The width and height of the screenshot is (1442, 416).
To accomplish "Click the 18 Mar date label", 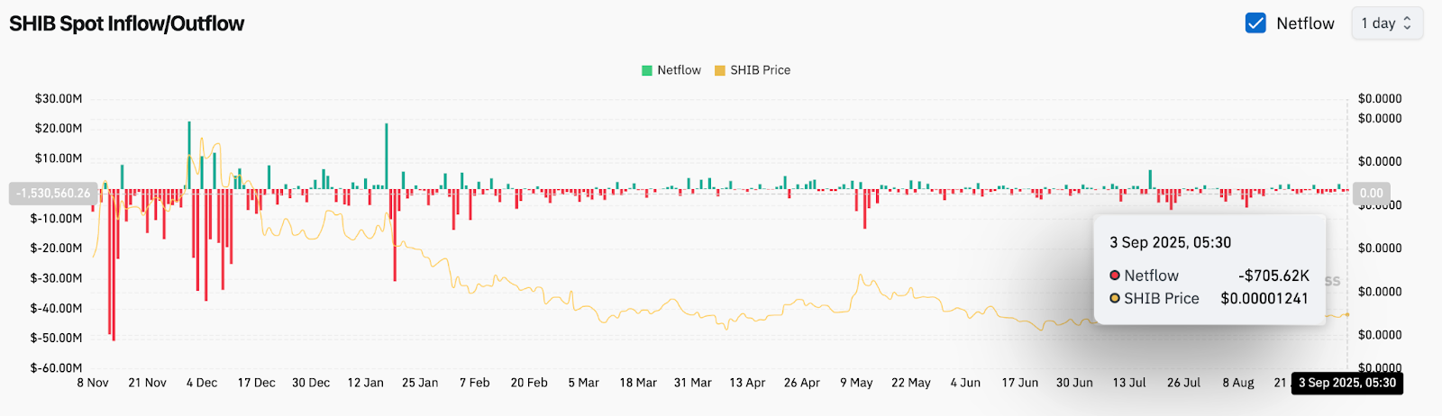I will (x=638, y=383).
